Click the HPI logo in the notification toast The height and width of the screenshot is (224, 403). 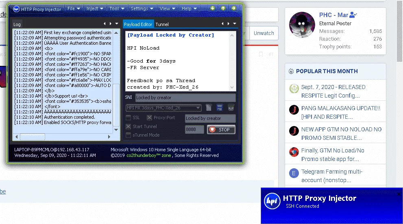pos(272,201)
